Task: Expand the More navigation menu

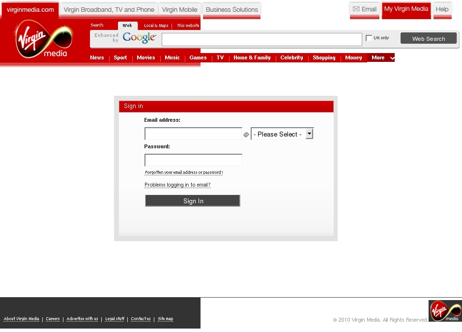Action: click(381, 57)
